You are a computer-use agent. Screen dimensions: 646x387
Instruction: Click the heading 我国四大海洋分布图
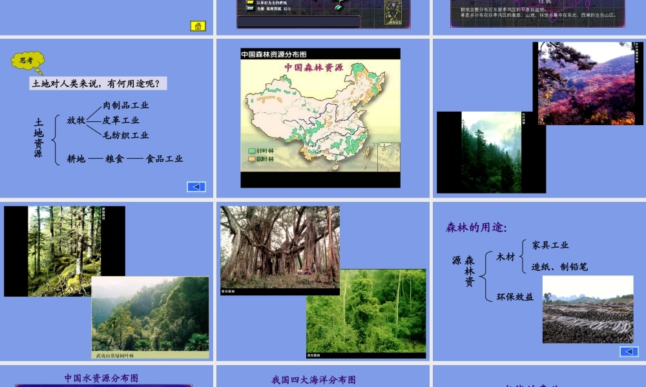[313, 380]
